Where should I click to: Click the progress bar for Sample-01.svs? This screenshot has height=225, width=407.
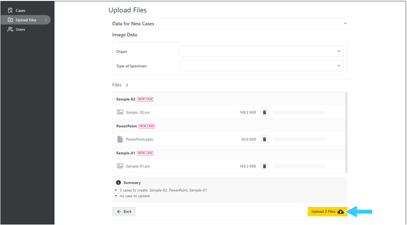pyautogui.click(x=299, y=166)
